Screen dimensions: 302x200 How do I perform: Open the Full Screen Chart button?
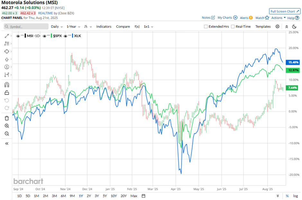pos(285,11)
